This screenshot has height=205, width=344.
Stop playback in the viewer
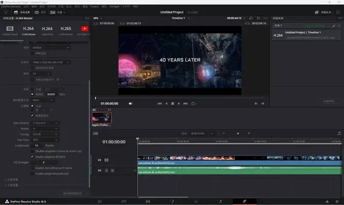coord(173,104)
